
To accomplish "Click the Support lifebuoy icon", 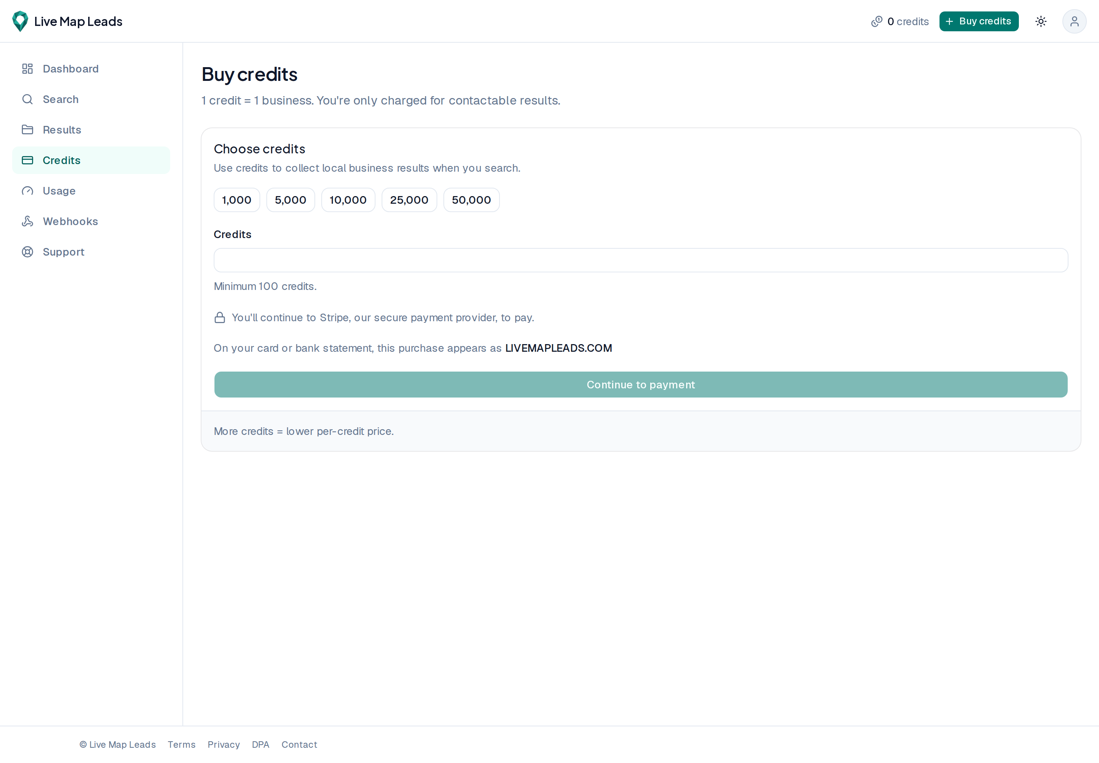I will (27, 252).
